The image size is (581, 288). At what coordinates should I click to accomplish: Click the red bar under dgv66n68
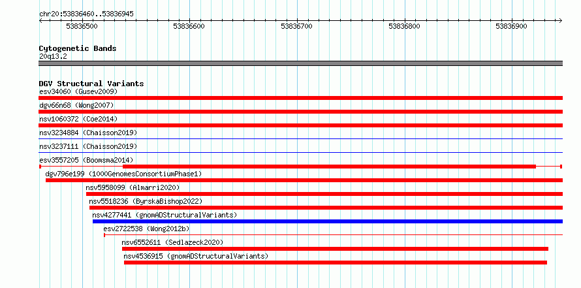click(300, 112)
